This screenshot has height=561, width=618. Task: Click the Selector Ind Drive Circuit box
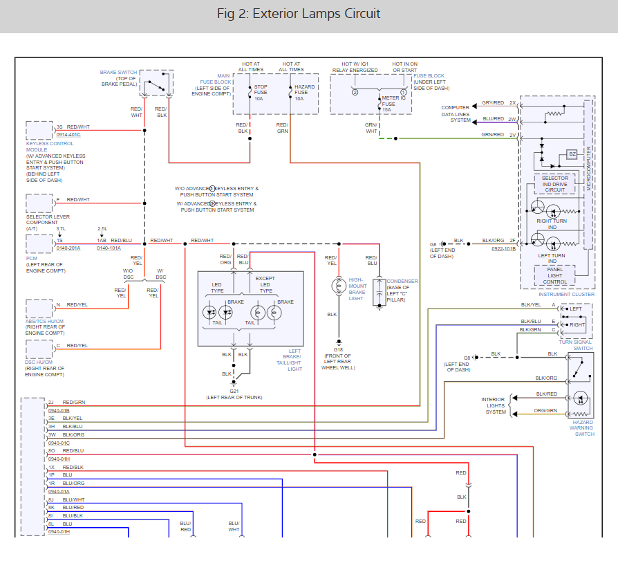point(554,184)
